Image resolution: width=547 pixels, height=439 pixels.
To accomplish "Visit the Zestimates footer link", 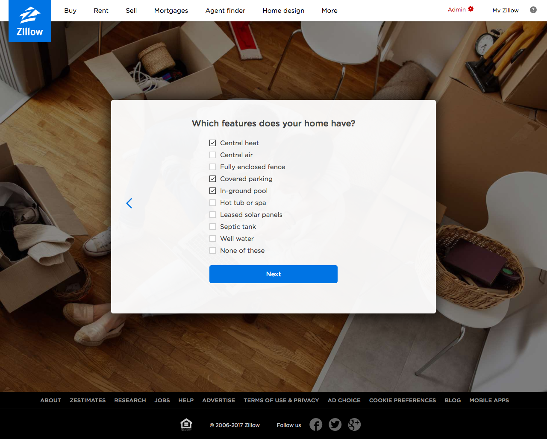I will point(88,401).
